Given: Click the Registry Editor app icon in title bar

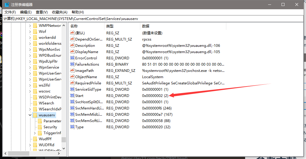Looking at the screenshot, I should (7, 4).
